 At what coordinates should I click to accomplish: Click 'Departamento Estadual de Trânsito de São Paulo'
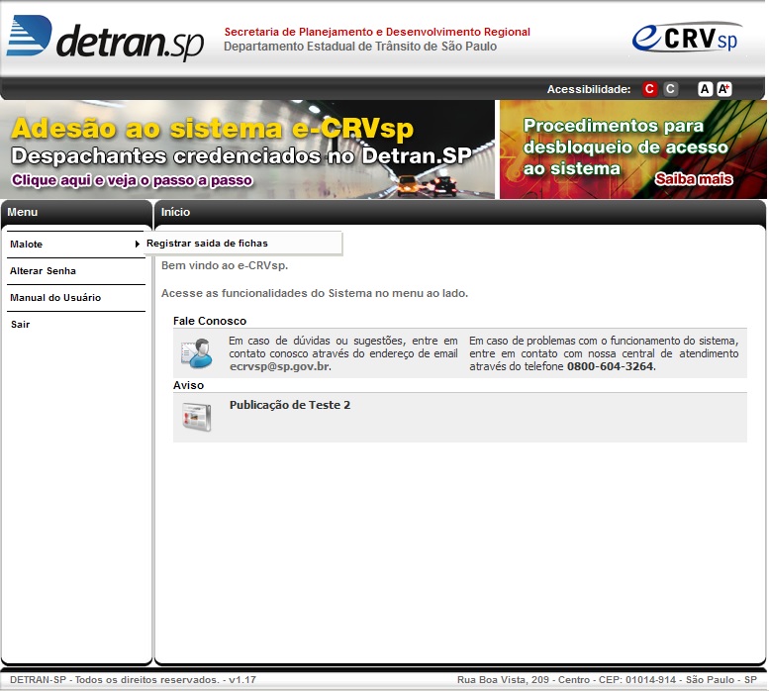(x=360, y=47)
